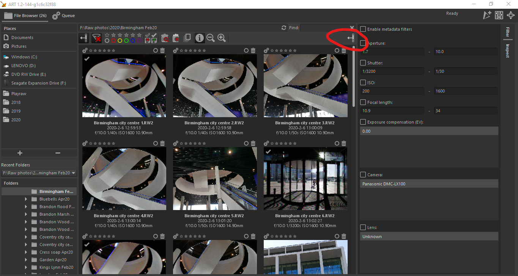Check the Focal length filter checkbox
Screen dimensions: 518x276
363,102
